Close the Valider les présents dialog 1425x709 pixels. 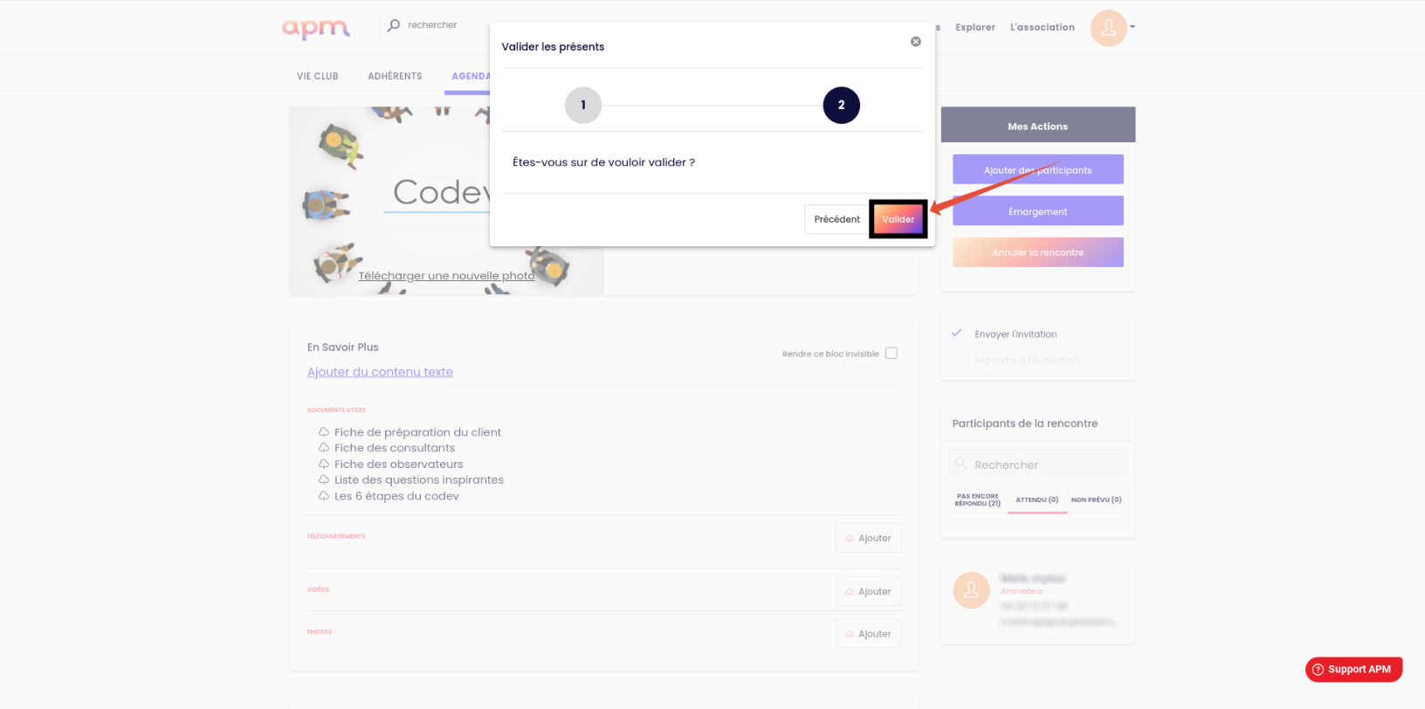[x=916, y=41]
